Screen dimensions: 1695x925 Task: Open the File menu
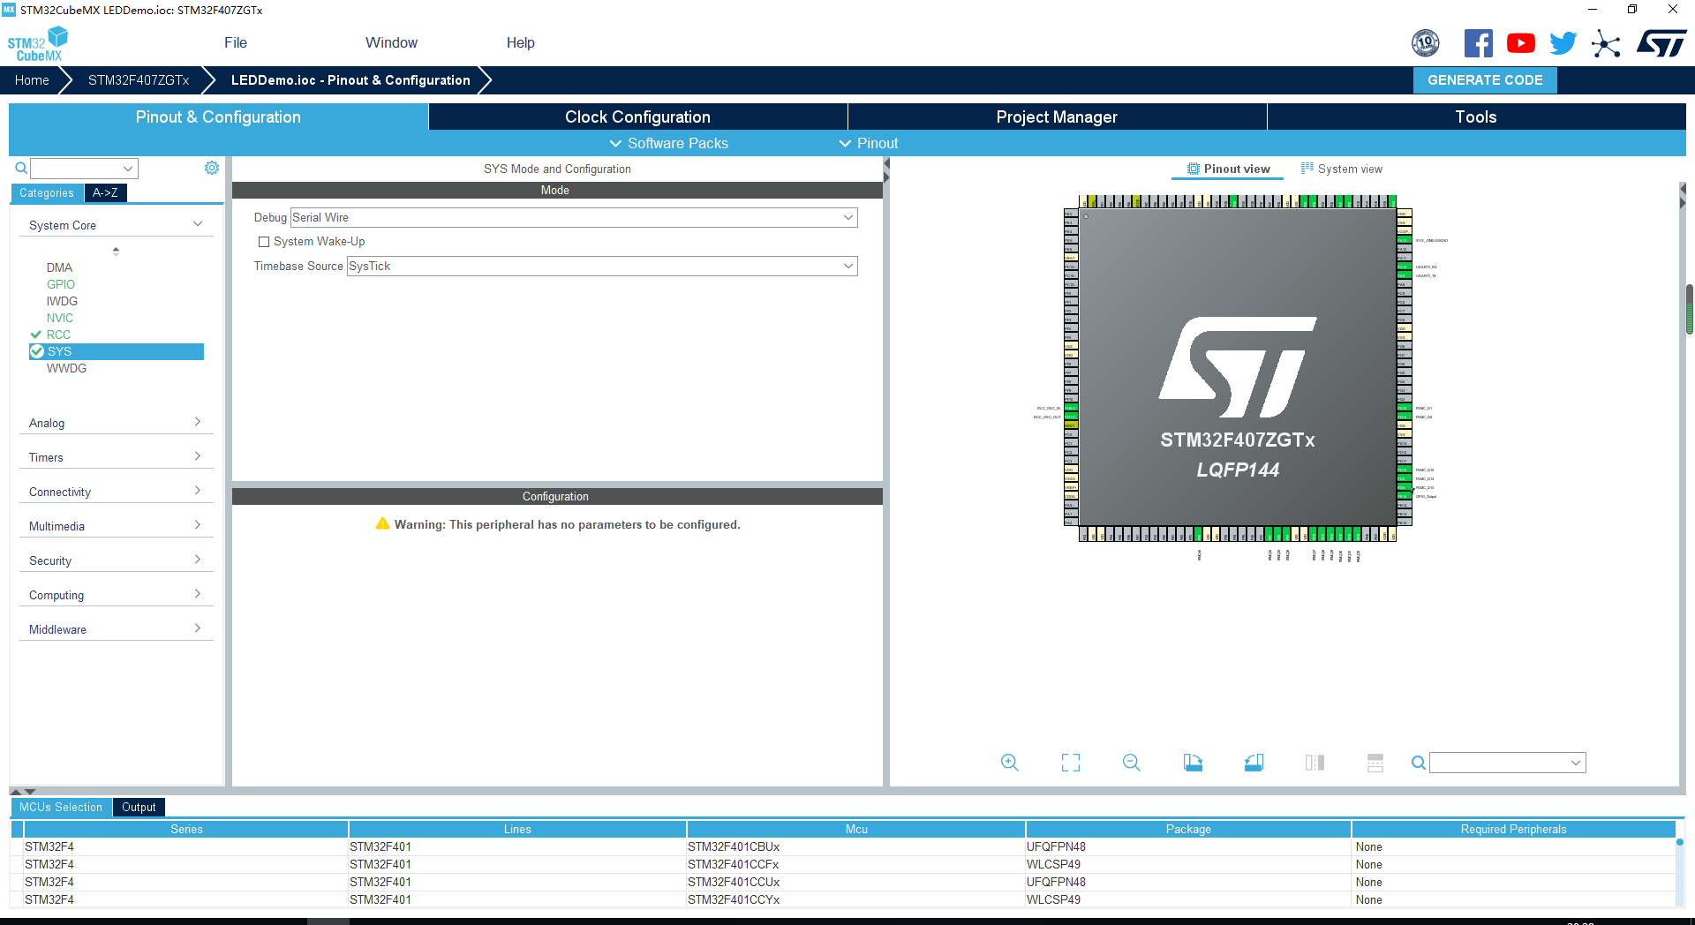click(x=236, y=42)
